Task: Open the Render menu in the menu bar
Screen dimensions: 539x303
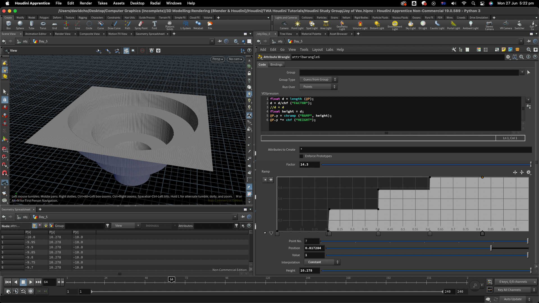Action: click(x=86, y=3)
